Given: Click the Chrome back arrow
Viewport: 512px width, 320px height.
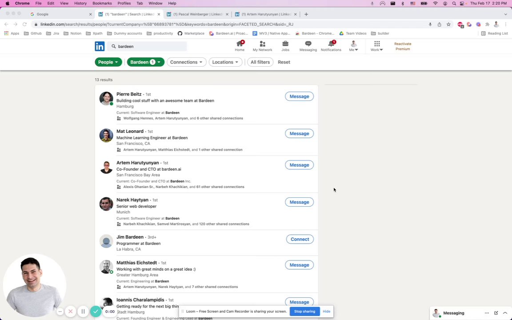Looking at the screenshot, I should pyautogui.click(x=6, y=24).
